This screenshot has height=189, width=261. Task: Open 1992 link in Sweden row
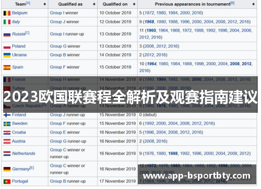tap(149, 124)
